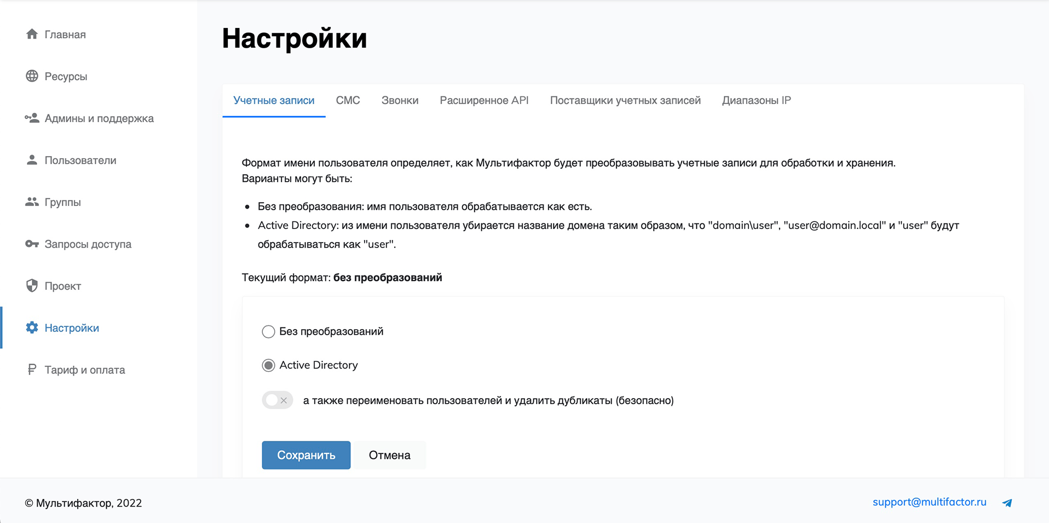1049x523 pixels.
Task: Open the Звонки tab
Action: coord(400,100)
